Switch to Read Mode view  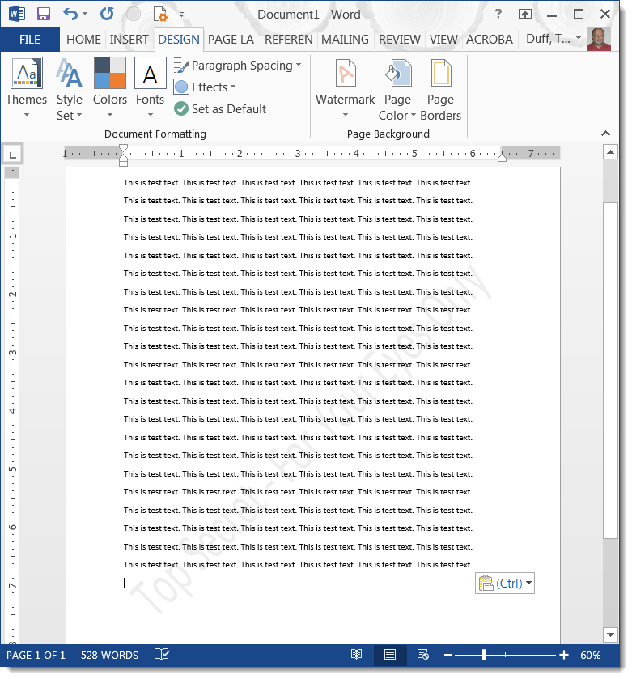[x=357, y=655]
